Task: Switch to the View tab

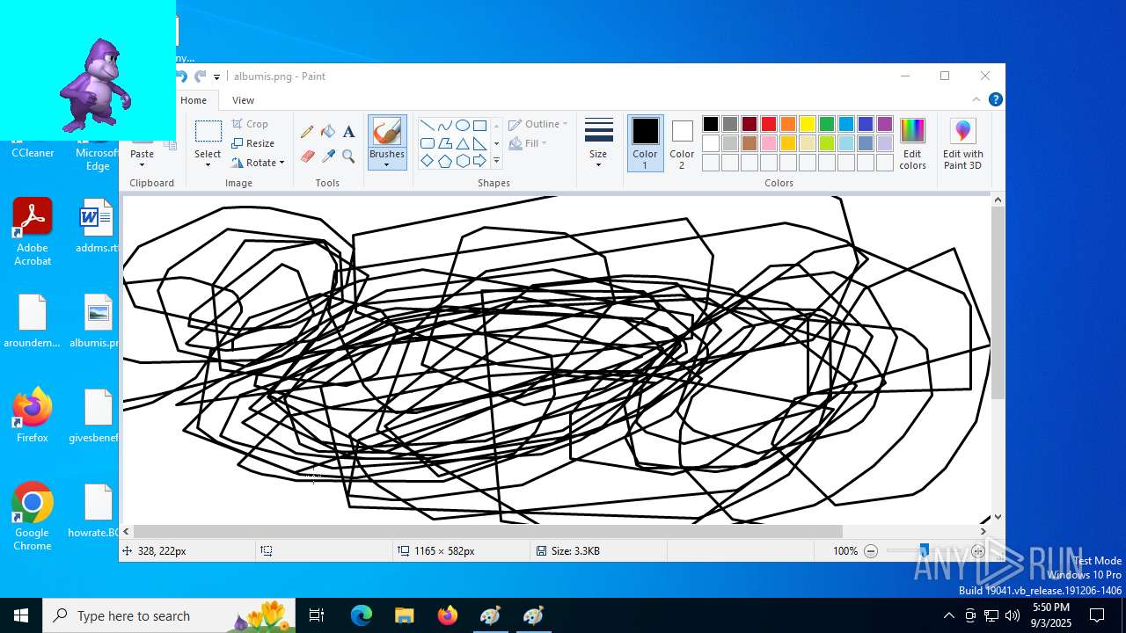Action: [244, 100]
